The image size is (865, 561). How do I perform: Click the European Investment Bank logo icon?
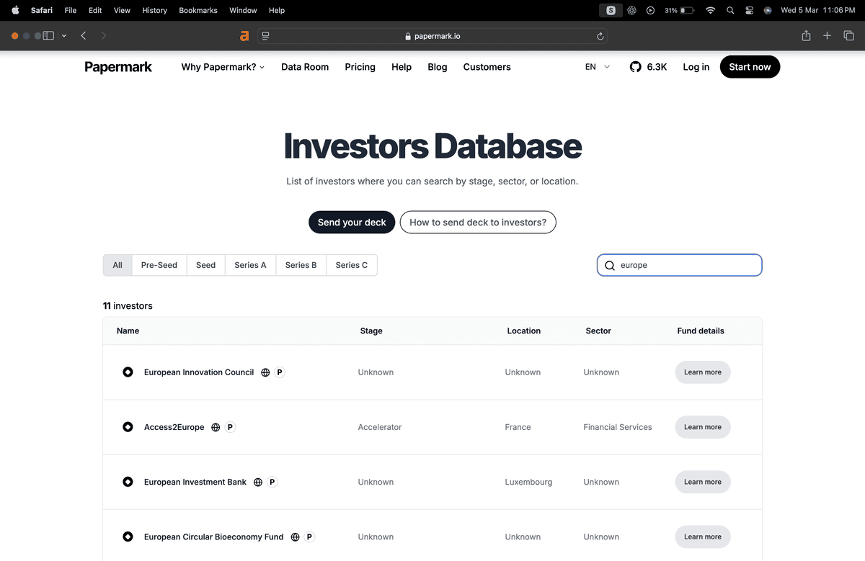128,482
